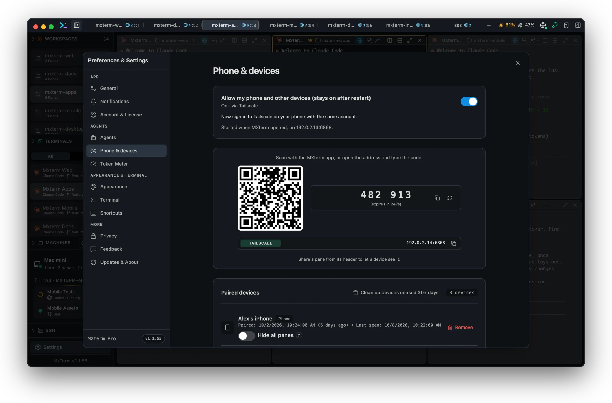Close the Preferences & Settings dialog
612x403 pixels.
[518, 63]
